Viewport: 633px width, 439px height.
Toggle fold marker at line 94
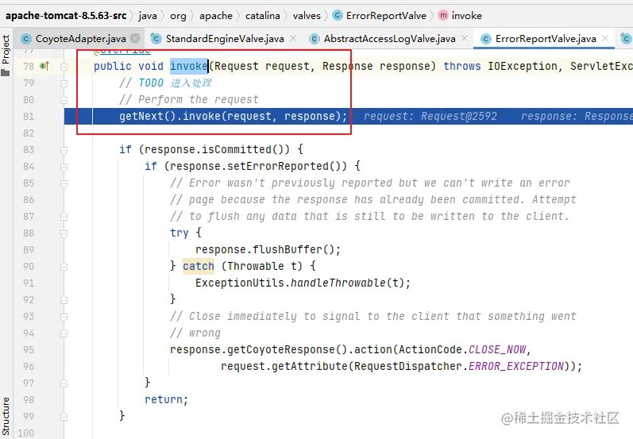click(x=64, y=333)
